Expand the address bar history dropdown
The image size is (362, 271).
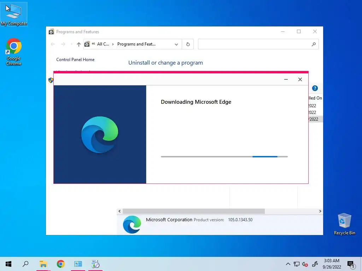[176, 44]
